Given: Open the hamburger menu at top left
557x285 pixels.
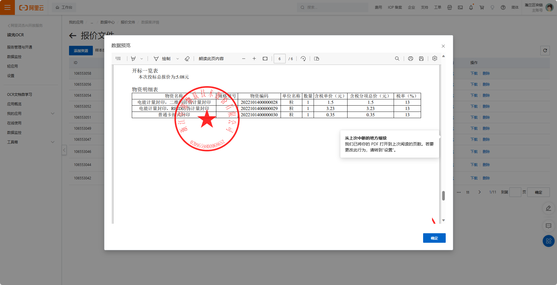Looking at the screenshot, I should click(7, 7).
